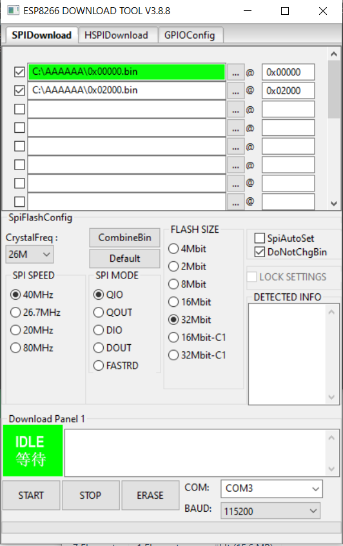Click the ESP8266 app icon in title bar
This screenshot has width=343, height=546.
click(14, 10)
